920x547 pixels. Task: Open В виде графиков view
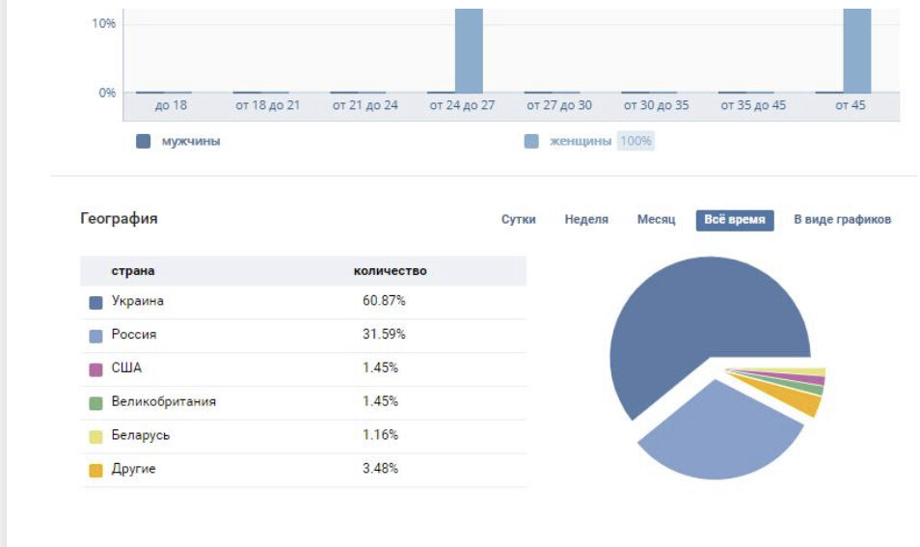pyautogui.click(x=842, y=220)
